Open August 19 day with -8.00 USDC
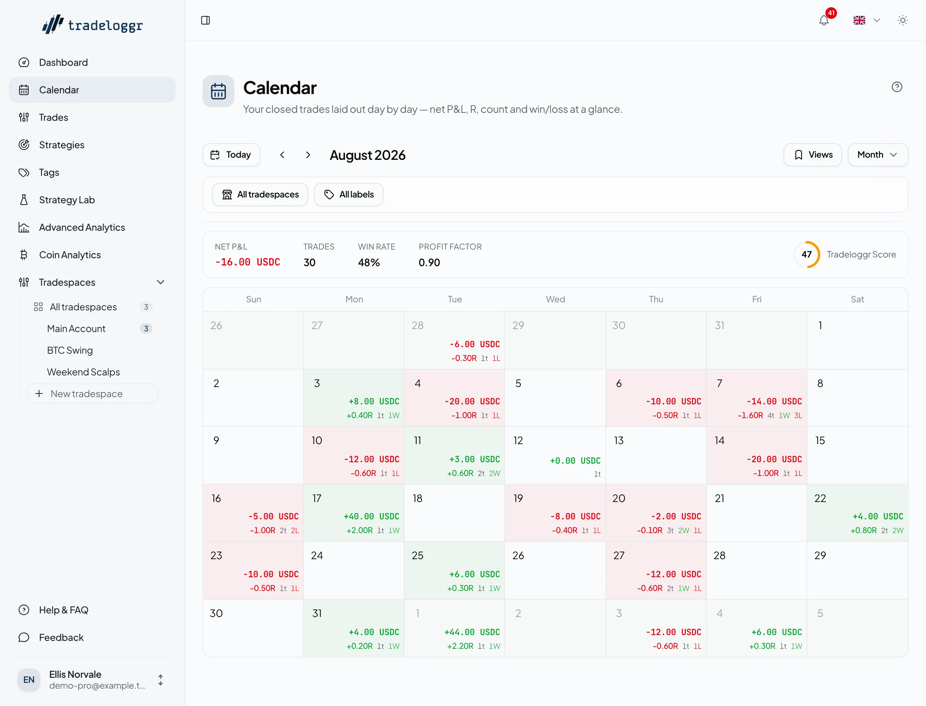This screenshot has width=926, height=706. click(x=555, y=513)
